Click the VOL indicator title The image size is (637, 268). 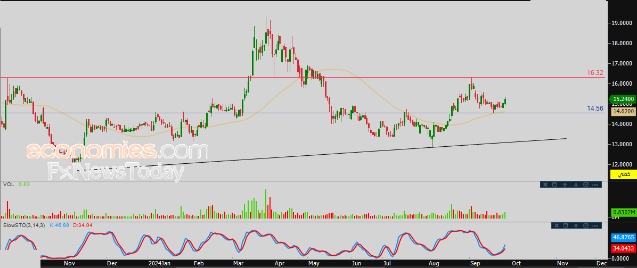8,184
